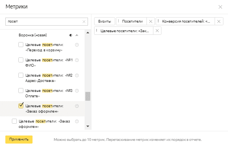Clear the search field text with X icon

pos(84,22)
